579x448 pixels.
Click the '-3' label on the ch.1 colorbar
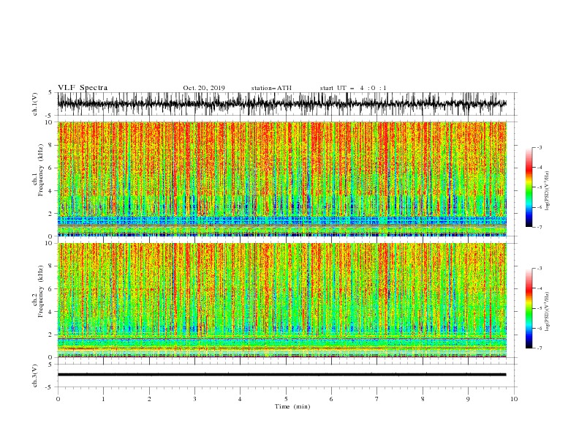click(539, 147)
